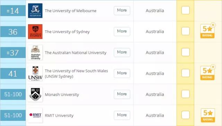
Task: Expand More for Australian National University
Action: 122,52
